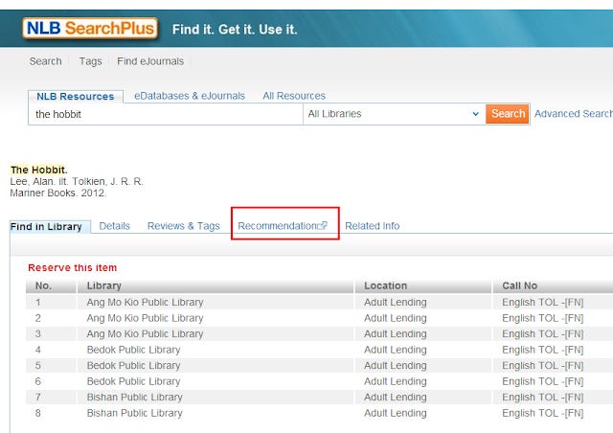Click the external-link icon beside Recommendation

point(324,225)
